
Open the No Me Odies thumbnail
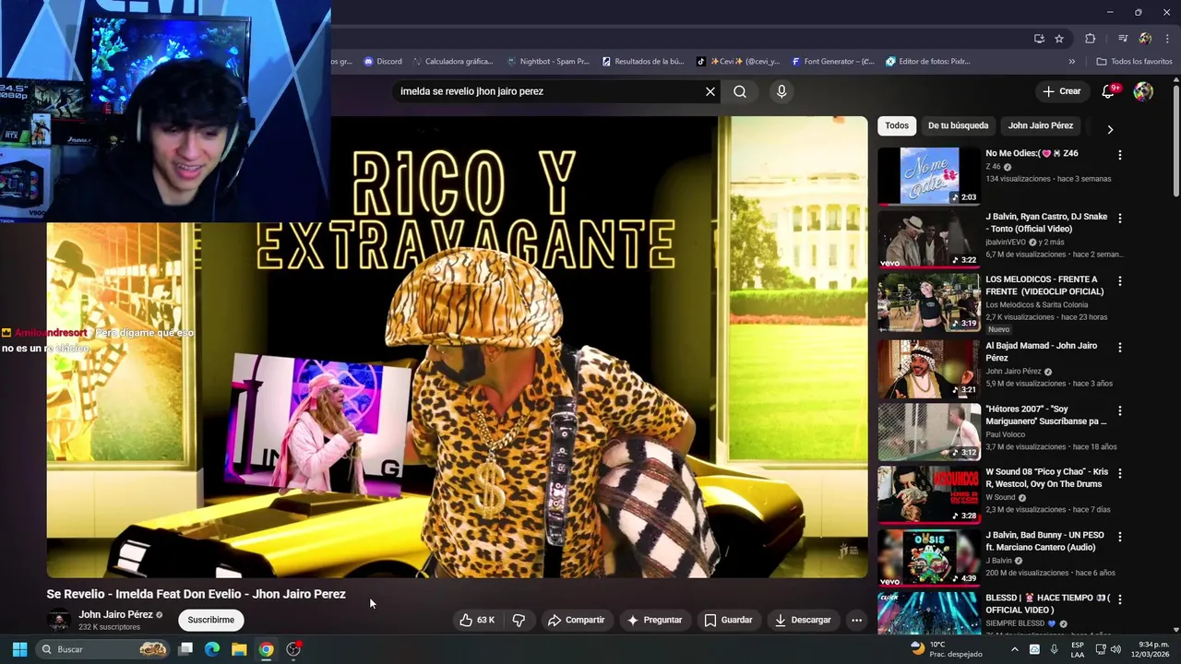929,176
